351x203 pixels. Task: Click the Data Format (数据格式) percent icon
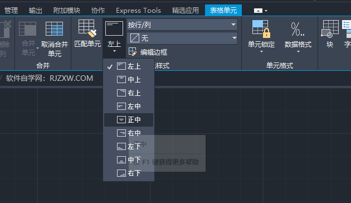click(298, 29)
